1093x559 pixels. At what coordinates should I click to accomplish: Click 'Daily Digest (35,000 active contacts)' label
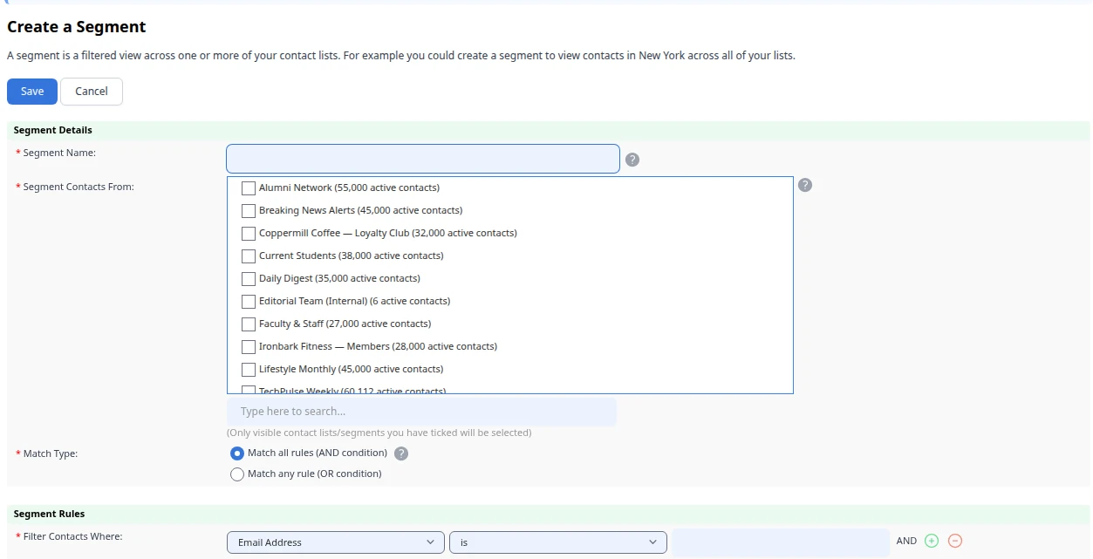pyautogui.click(x=339, y=279)
